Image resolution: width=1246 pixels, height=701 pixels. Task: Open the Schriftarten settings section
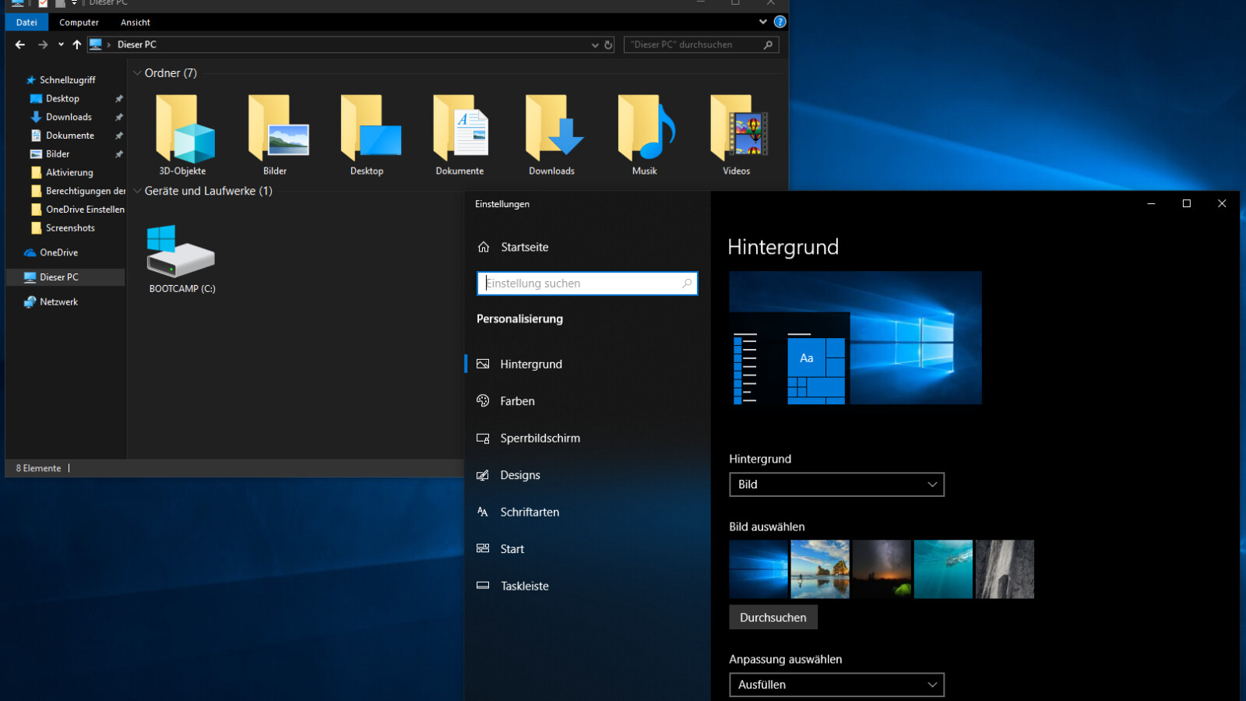(530, 512)
